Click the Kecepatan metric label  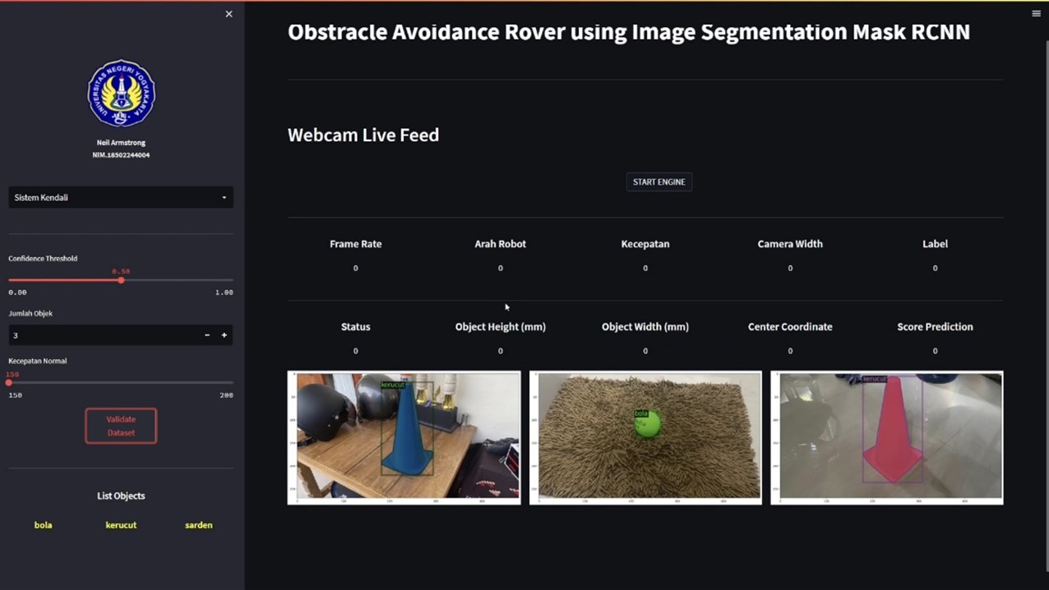click(x=645, y=244)
